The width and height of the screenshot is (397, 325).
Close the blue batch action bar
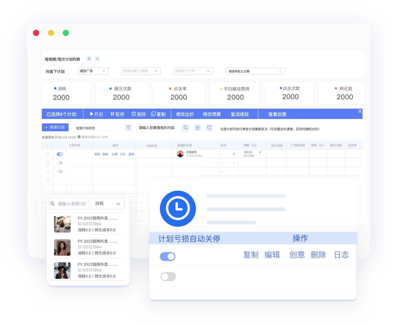click(x=360, y=111)
